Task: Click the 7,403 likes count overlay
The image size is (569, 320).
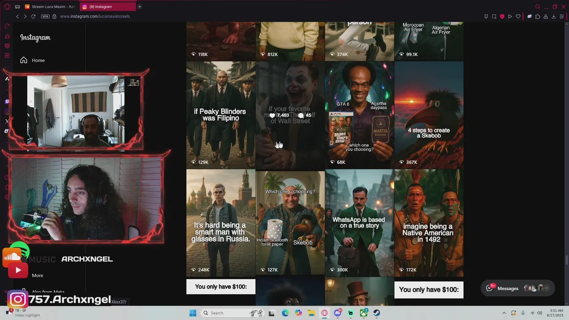Action: 279,115
